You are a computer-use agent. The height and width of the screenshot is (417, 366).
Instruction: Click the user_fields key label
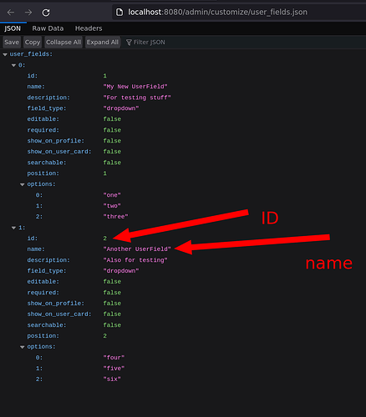pyautogui.click(x=31, y=54)
